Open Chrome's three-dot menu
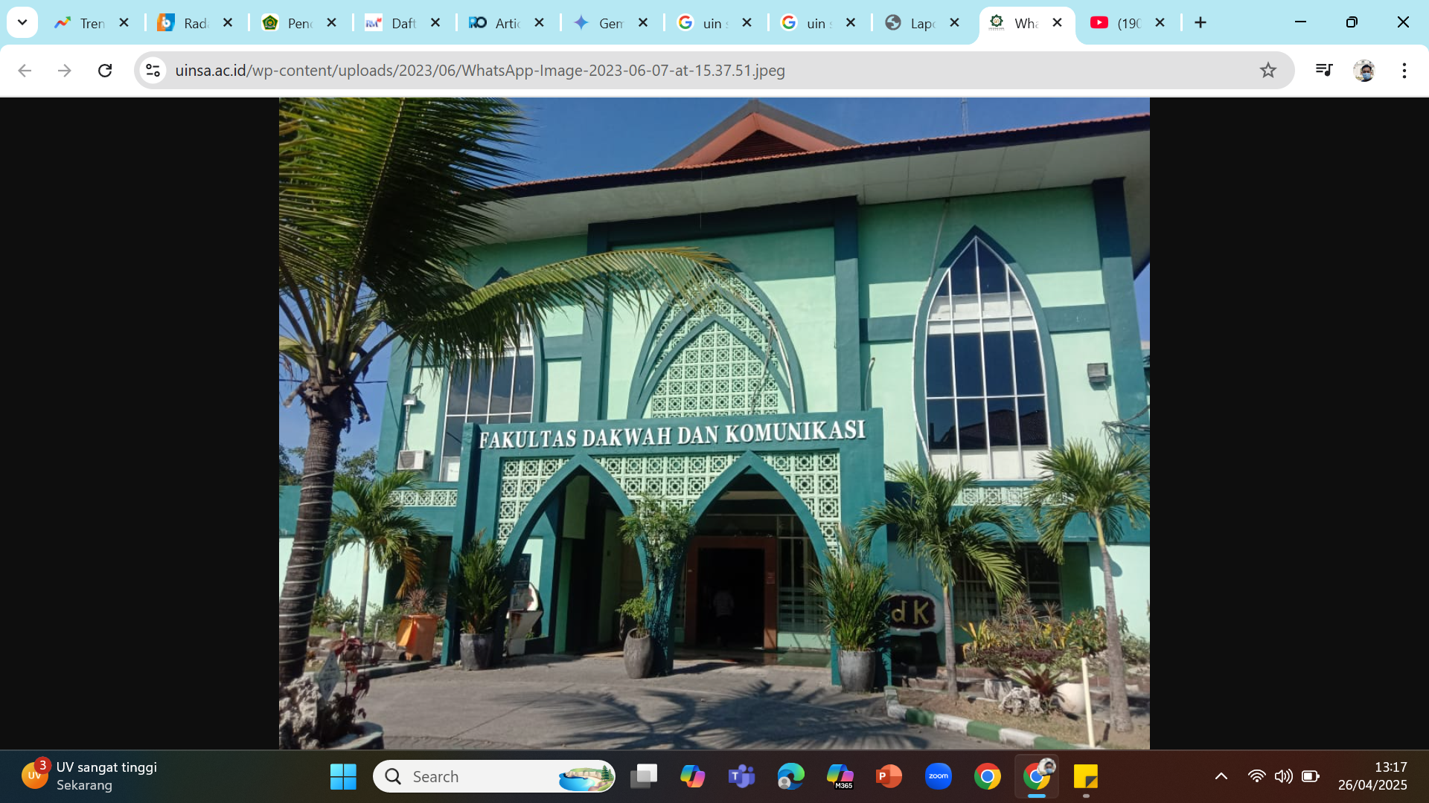This screenshot has height=803, width=1429. tap(1405, 71)
